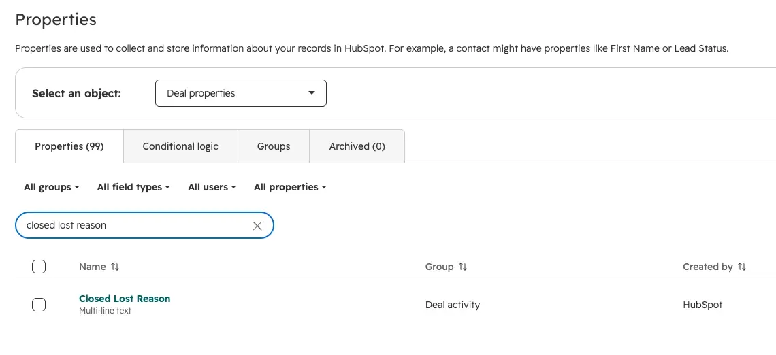Open the Archived (0) tab
Viewport: 776px width, 355px height.
click(357, 146)
